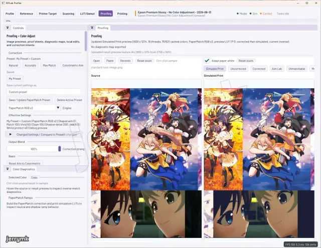Switch to the Profile tab
This screenshot has width=321, height=248.
(x=10, y=14)
